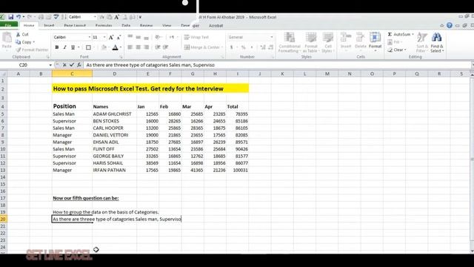Click the Accounting currency format icon
The height and width of the screenshot is (267, 474).
pyautogui.click(x=231, y=47)
